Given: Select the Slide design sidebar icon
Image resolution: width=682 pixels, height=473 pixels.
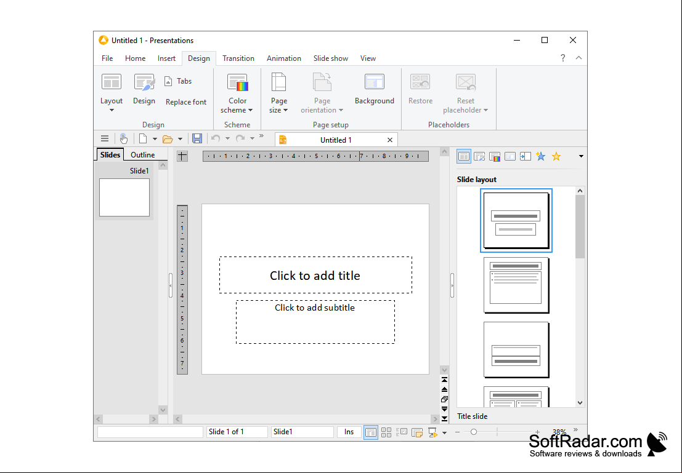Looking at the screenshot, I should click(x=479, y=156).
